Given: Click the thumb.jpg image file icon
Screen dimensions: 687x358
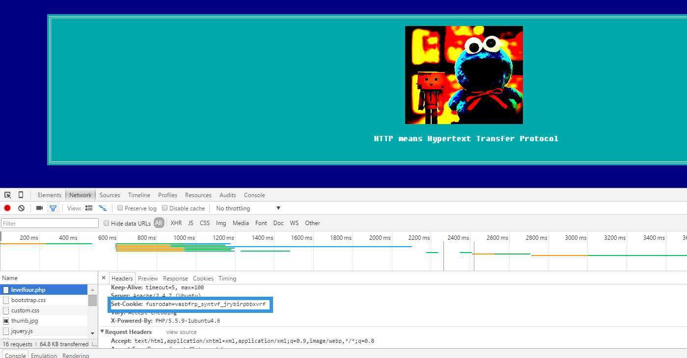Looking at the screenshot, I should 6,321.
